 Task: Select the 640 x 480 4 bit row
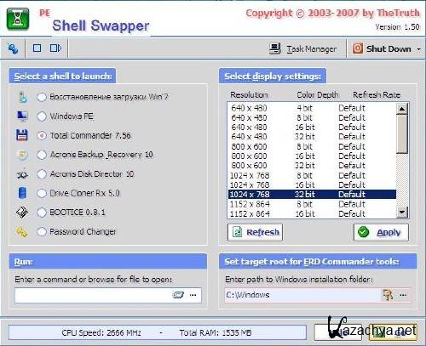pos(312,108)
